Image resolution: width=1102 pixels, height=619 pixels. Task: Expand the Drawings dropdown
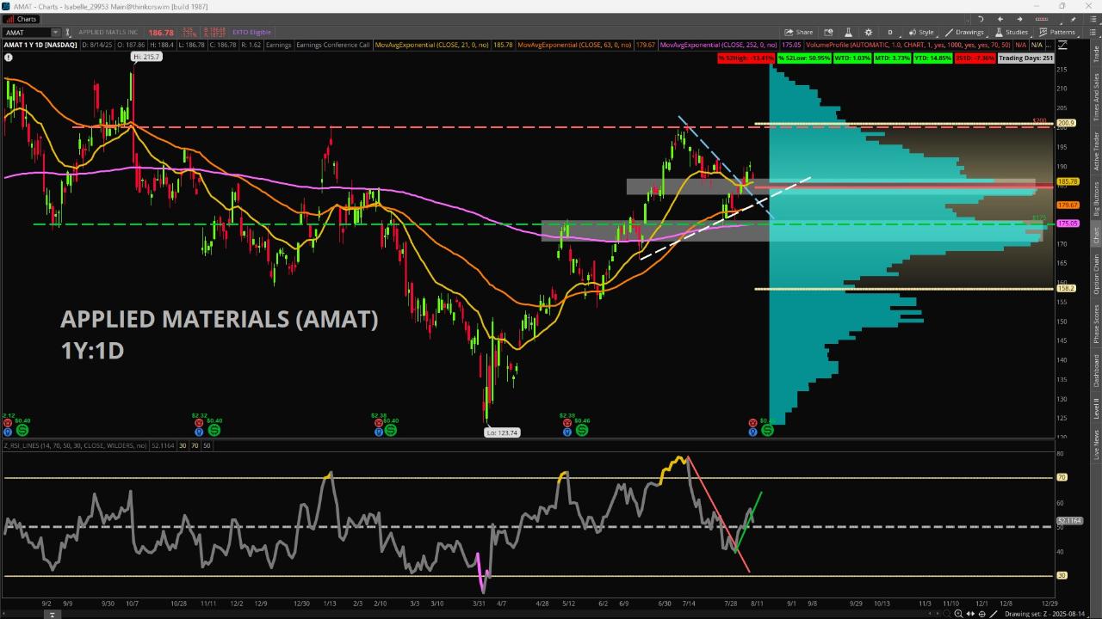pyautogui.click(x=964, y=33)
